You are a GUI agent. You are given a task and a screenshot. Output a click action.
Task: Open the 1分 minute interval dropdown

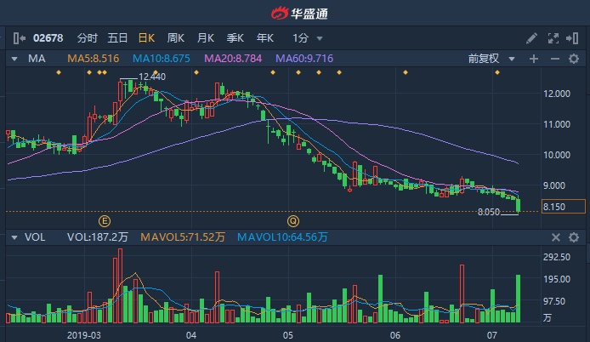[307, 38]
